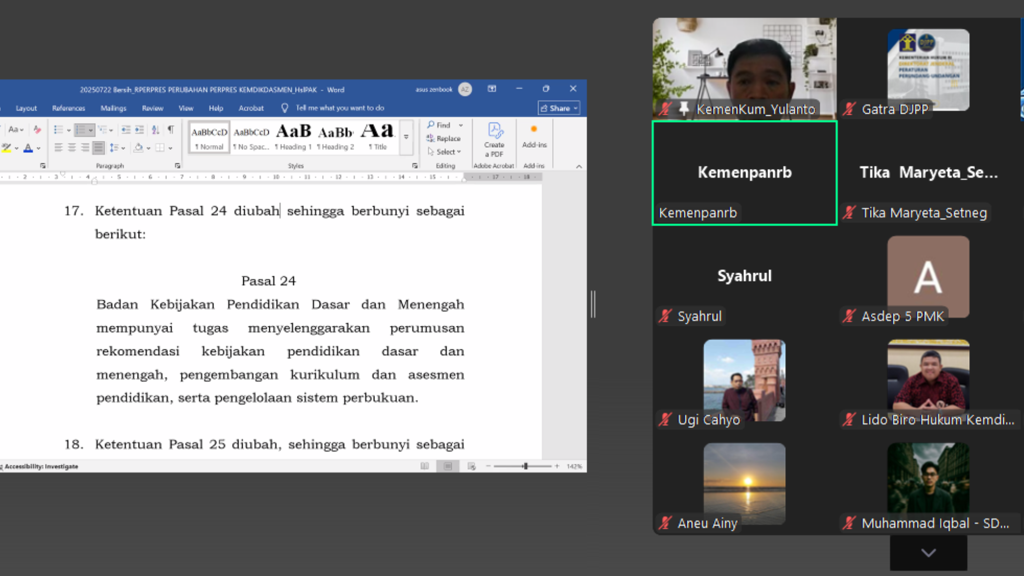The height and width of the screenshot is (576, 1024).
Task: Open the Mailings ribbon tab
Action: 114,108
